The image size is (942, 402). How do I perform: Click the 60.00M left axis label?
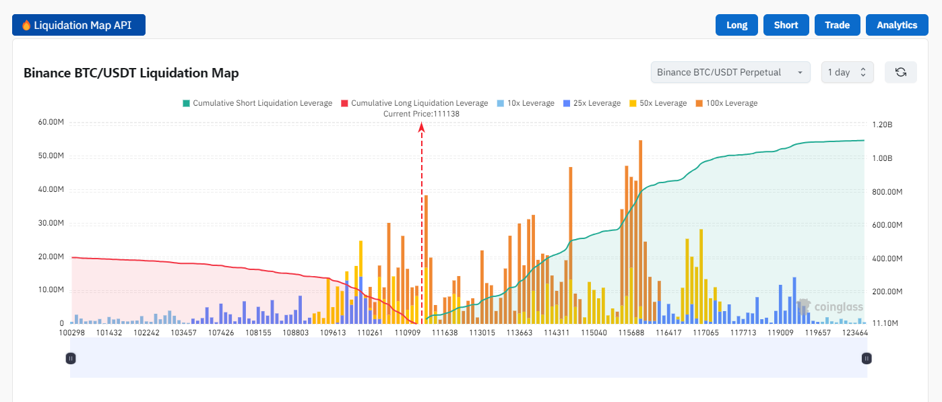click(51, 123)
